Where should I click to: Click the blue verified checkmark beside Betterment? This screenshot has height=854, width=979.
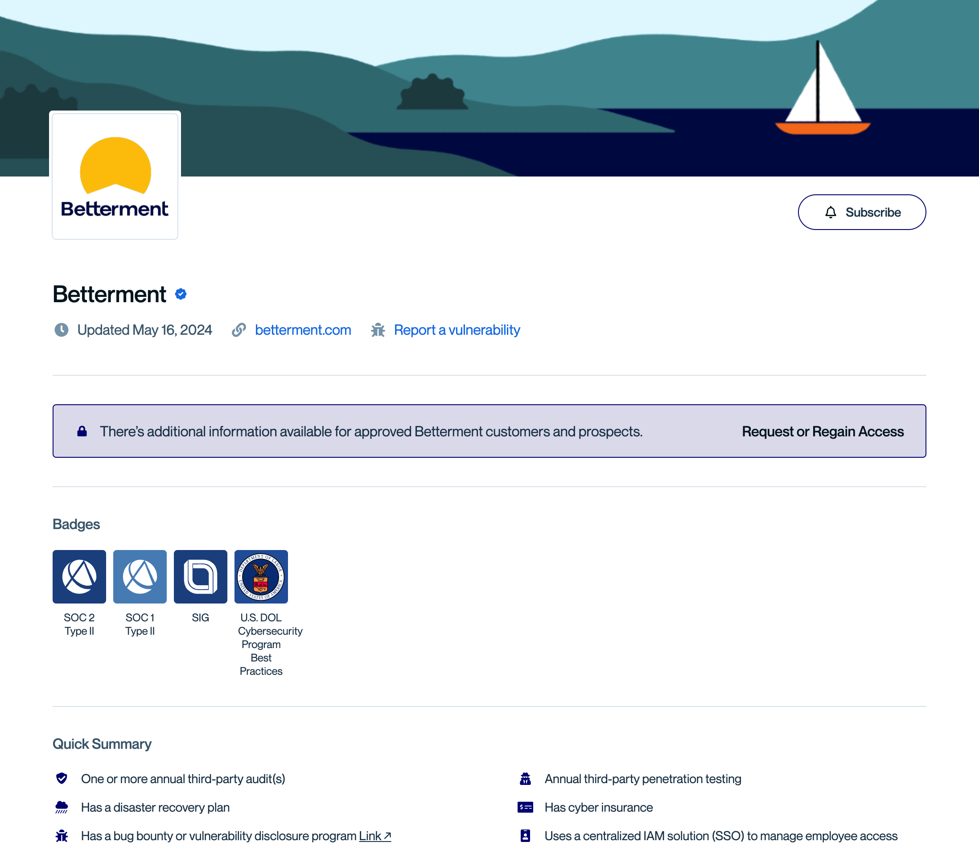181,294
